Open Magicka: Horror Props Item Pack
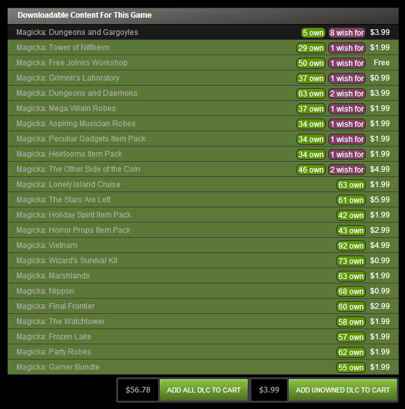 tap(203, 230)
